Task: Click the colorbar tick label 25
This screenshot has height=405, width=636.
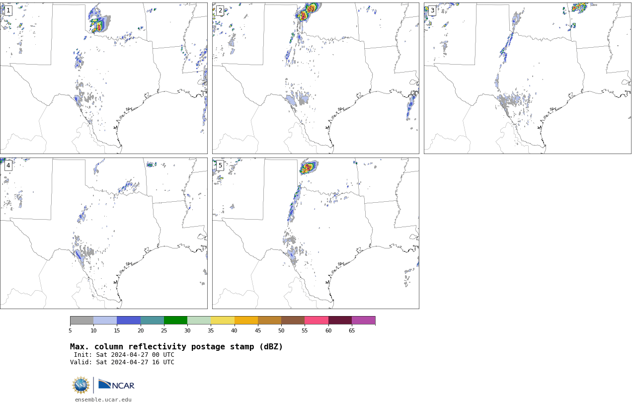Action: [x=164, y=331]
